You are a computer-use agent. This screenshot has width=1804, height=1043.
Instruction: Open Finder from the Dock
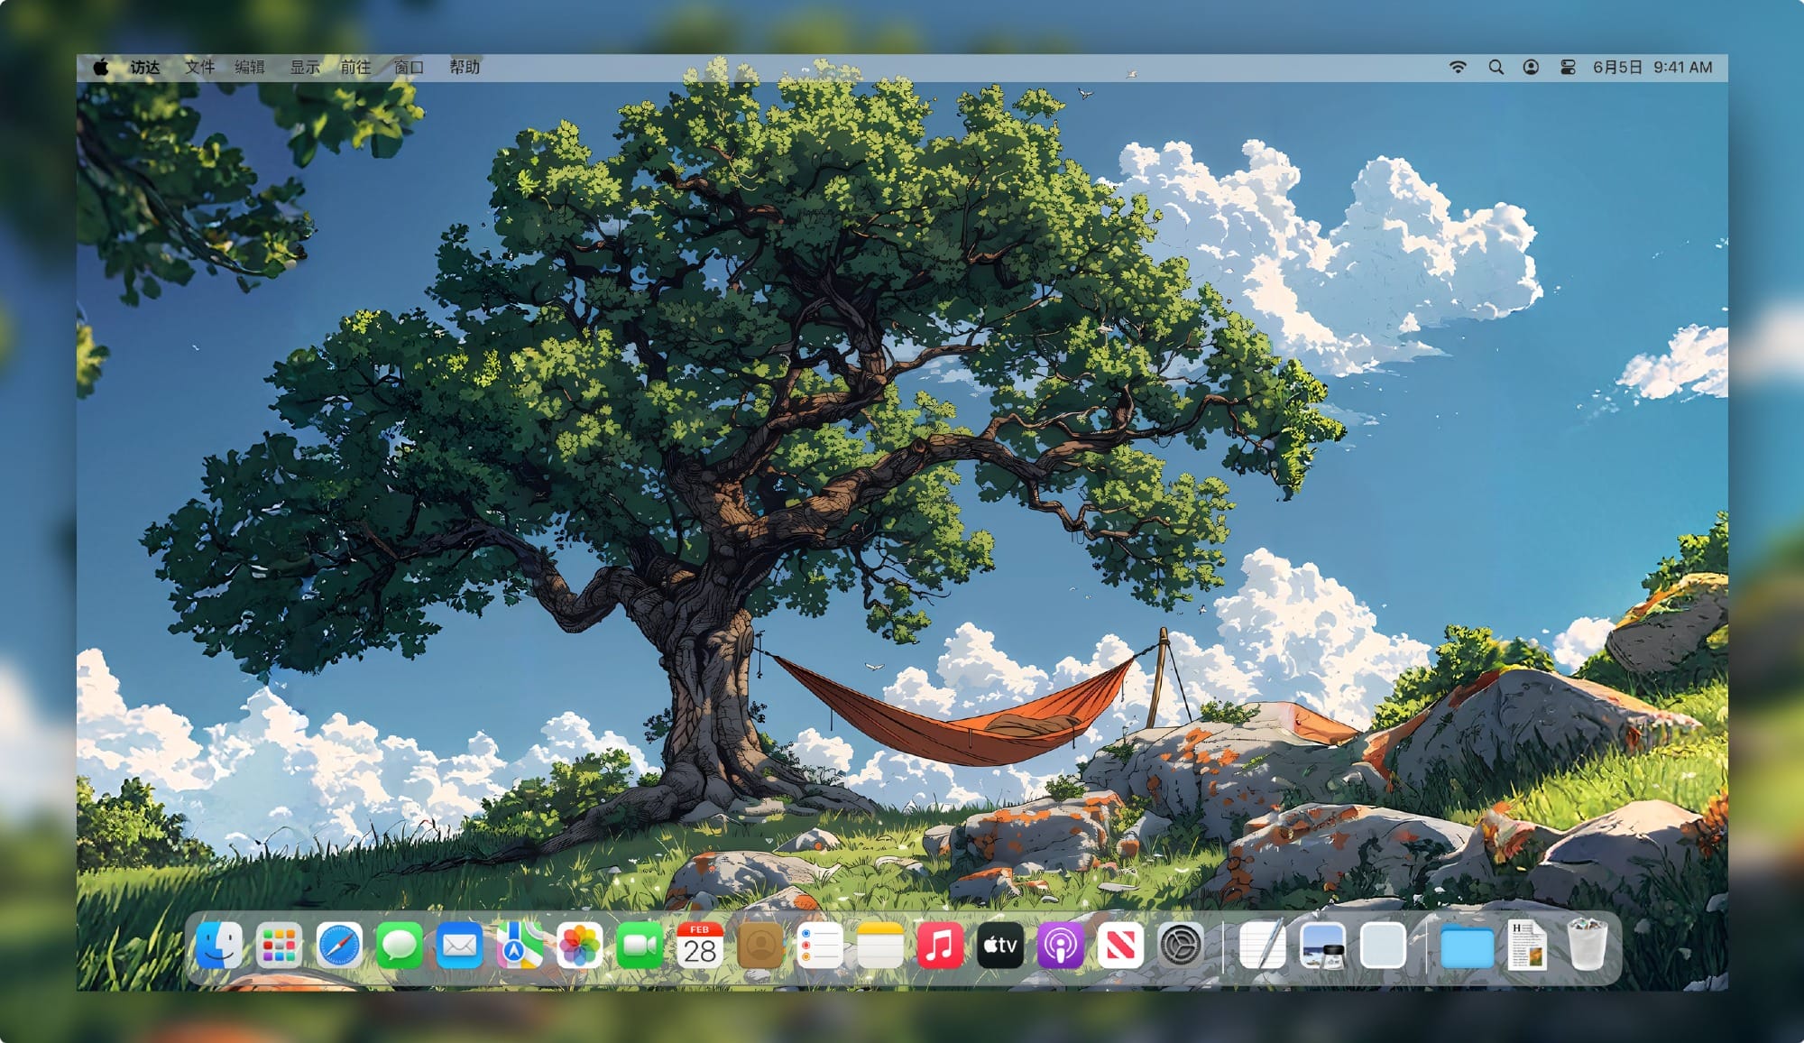pos(219,946)
